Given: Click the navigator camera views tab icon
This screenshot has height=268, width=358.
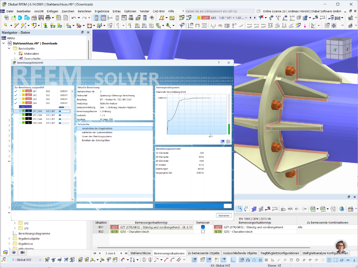Looking at the screenshot, I should pyautogui.click(x=22, y=252).
